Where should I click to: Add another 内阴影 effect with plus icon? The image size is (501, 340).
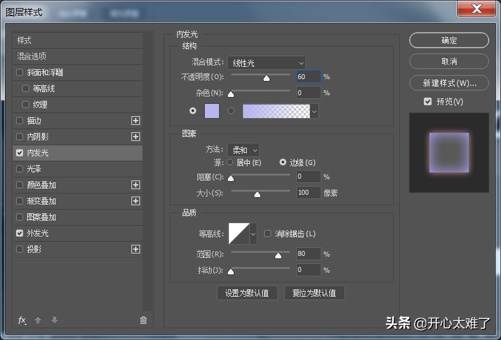pos(136,137)
